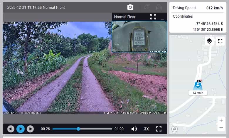Zoom out on the map

pos(221,128)
